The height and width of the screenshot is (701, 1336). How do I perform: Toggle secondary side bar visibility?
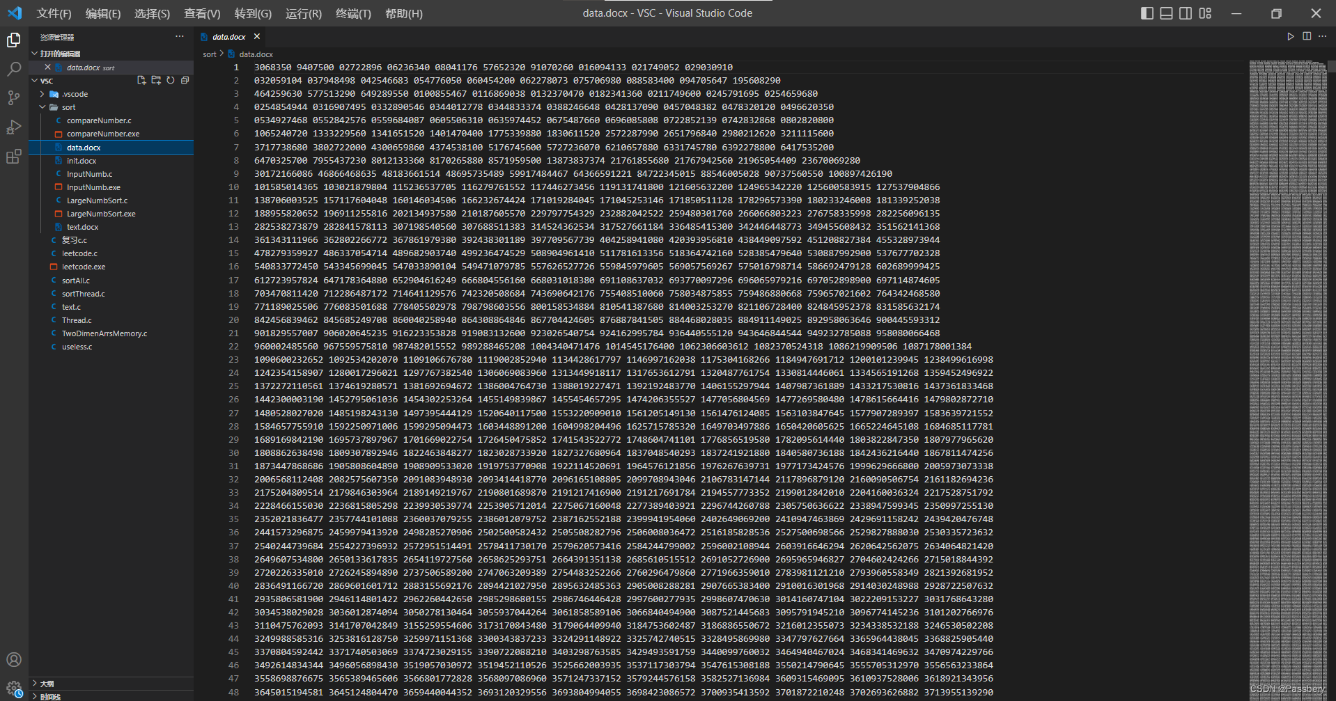click(1186, 13)
